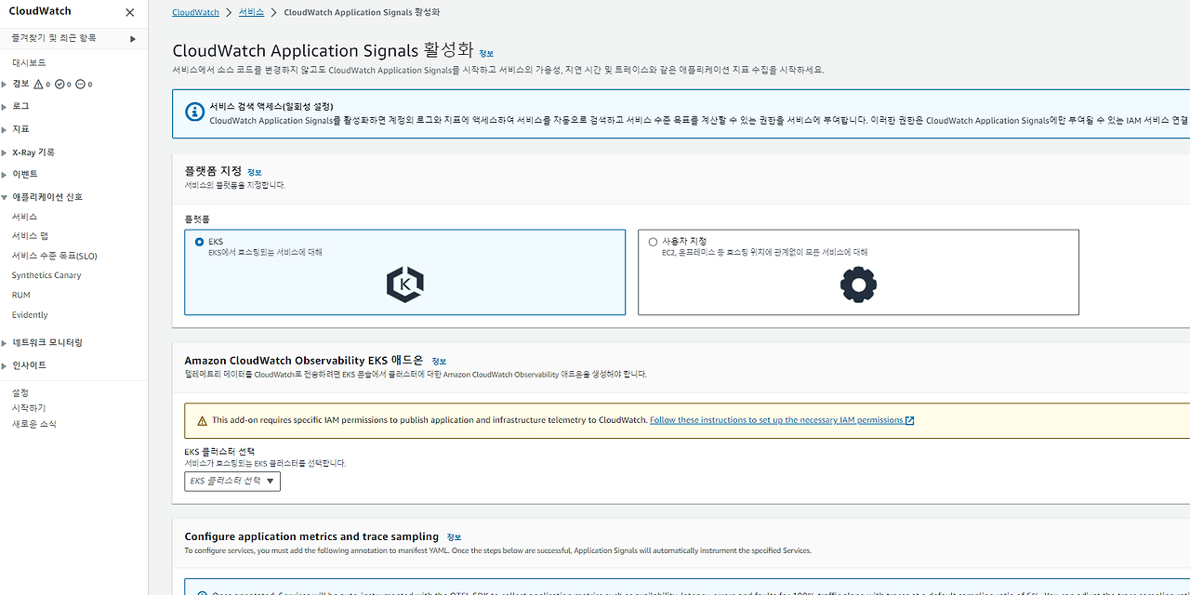Screen dimensions: 1190x595
Task: Open 서비스 맵 page
Action: click(30, 236)
